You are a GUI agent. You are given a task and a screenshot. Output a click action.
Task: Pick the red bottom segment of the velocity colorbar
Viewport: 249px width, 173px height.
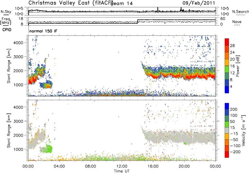click(227, 155)
